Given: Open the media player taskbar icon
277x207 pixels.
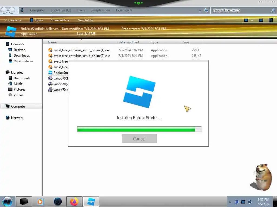Looking at the screenshot, I should 40,202.
